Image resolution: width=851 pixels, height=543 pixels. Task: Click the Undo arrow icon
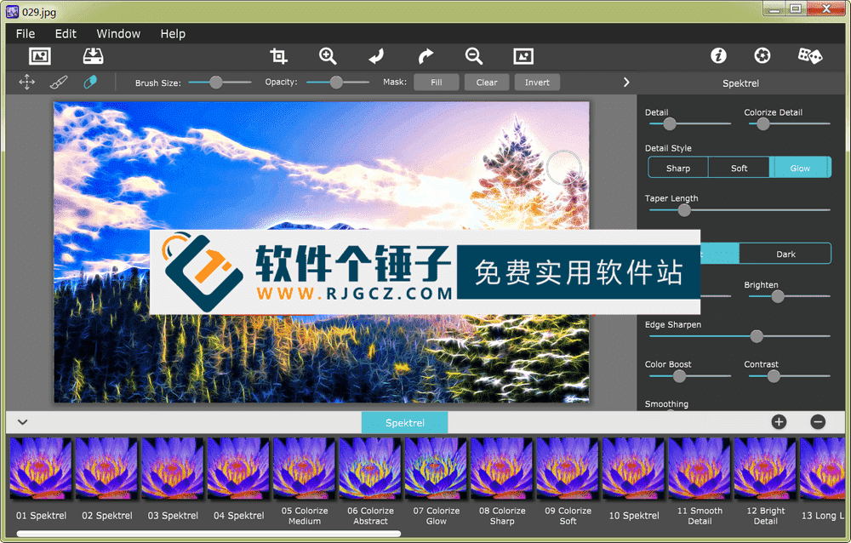coord(376,56)
